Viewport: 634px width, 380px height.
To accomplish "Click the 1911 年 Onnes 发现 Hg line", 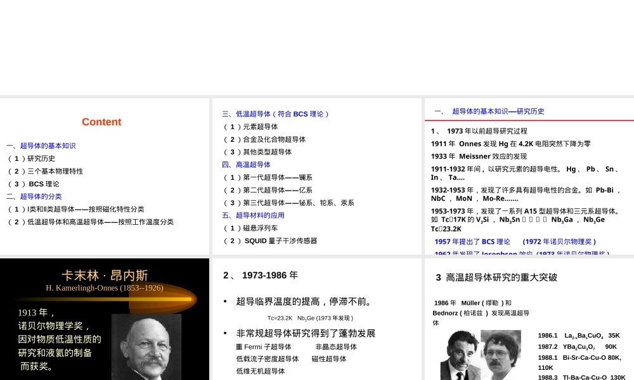I will [x=510, y=144].
